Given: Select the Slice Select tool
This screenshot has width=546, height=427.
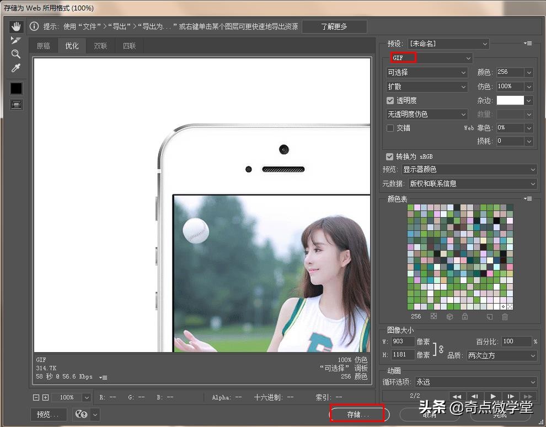Looking at the screenshot, I should click(16, 40).
